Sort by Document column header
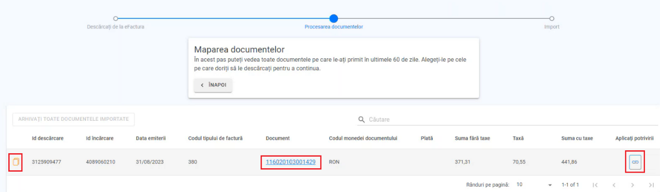The image size is (660, 192). tap(278, 138)
